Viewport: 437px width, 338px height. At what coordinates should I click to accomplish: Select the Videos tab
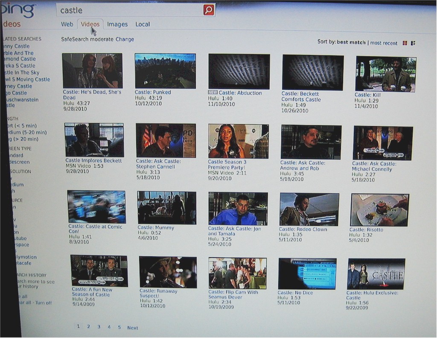click(90, 24)
